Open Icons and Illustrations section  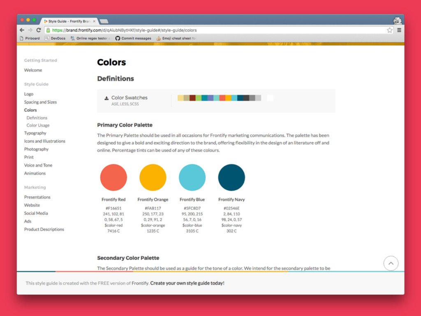pos(44,141)
